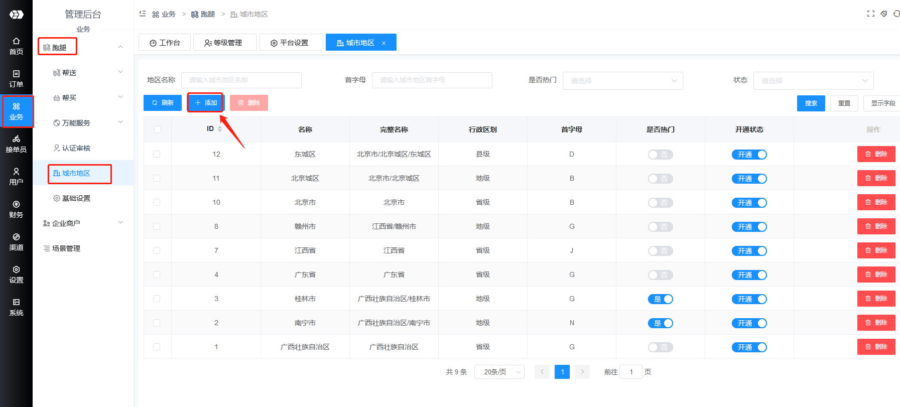Viewport: 900px width, 407px height.
Task: Click the theme icon in the header
Action: 884,14
